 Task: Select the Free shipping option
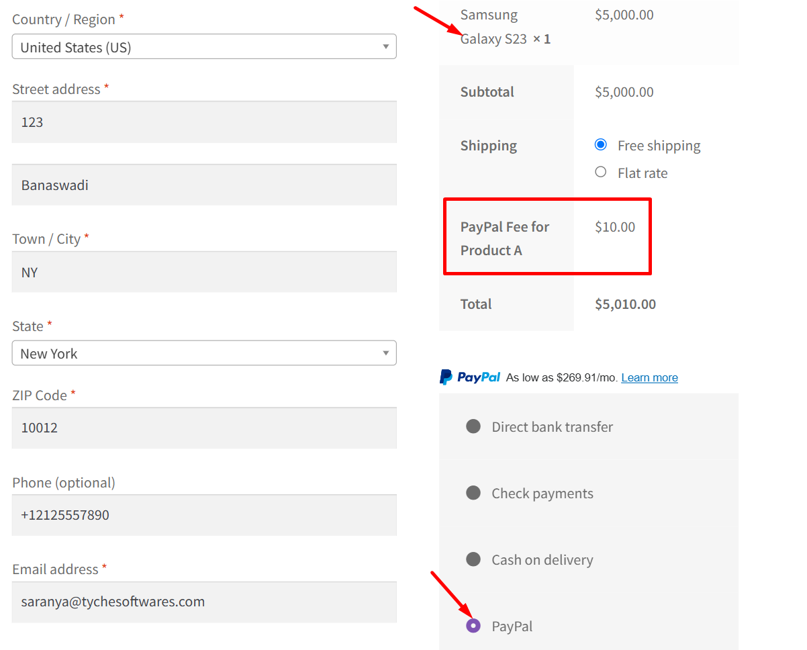601,145
